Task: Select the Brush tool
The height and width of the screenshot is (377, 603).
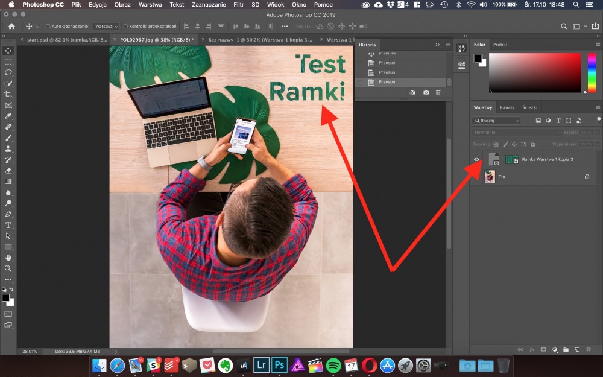Action: pos(8,138)
